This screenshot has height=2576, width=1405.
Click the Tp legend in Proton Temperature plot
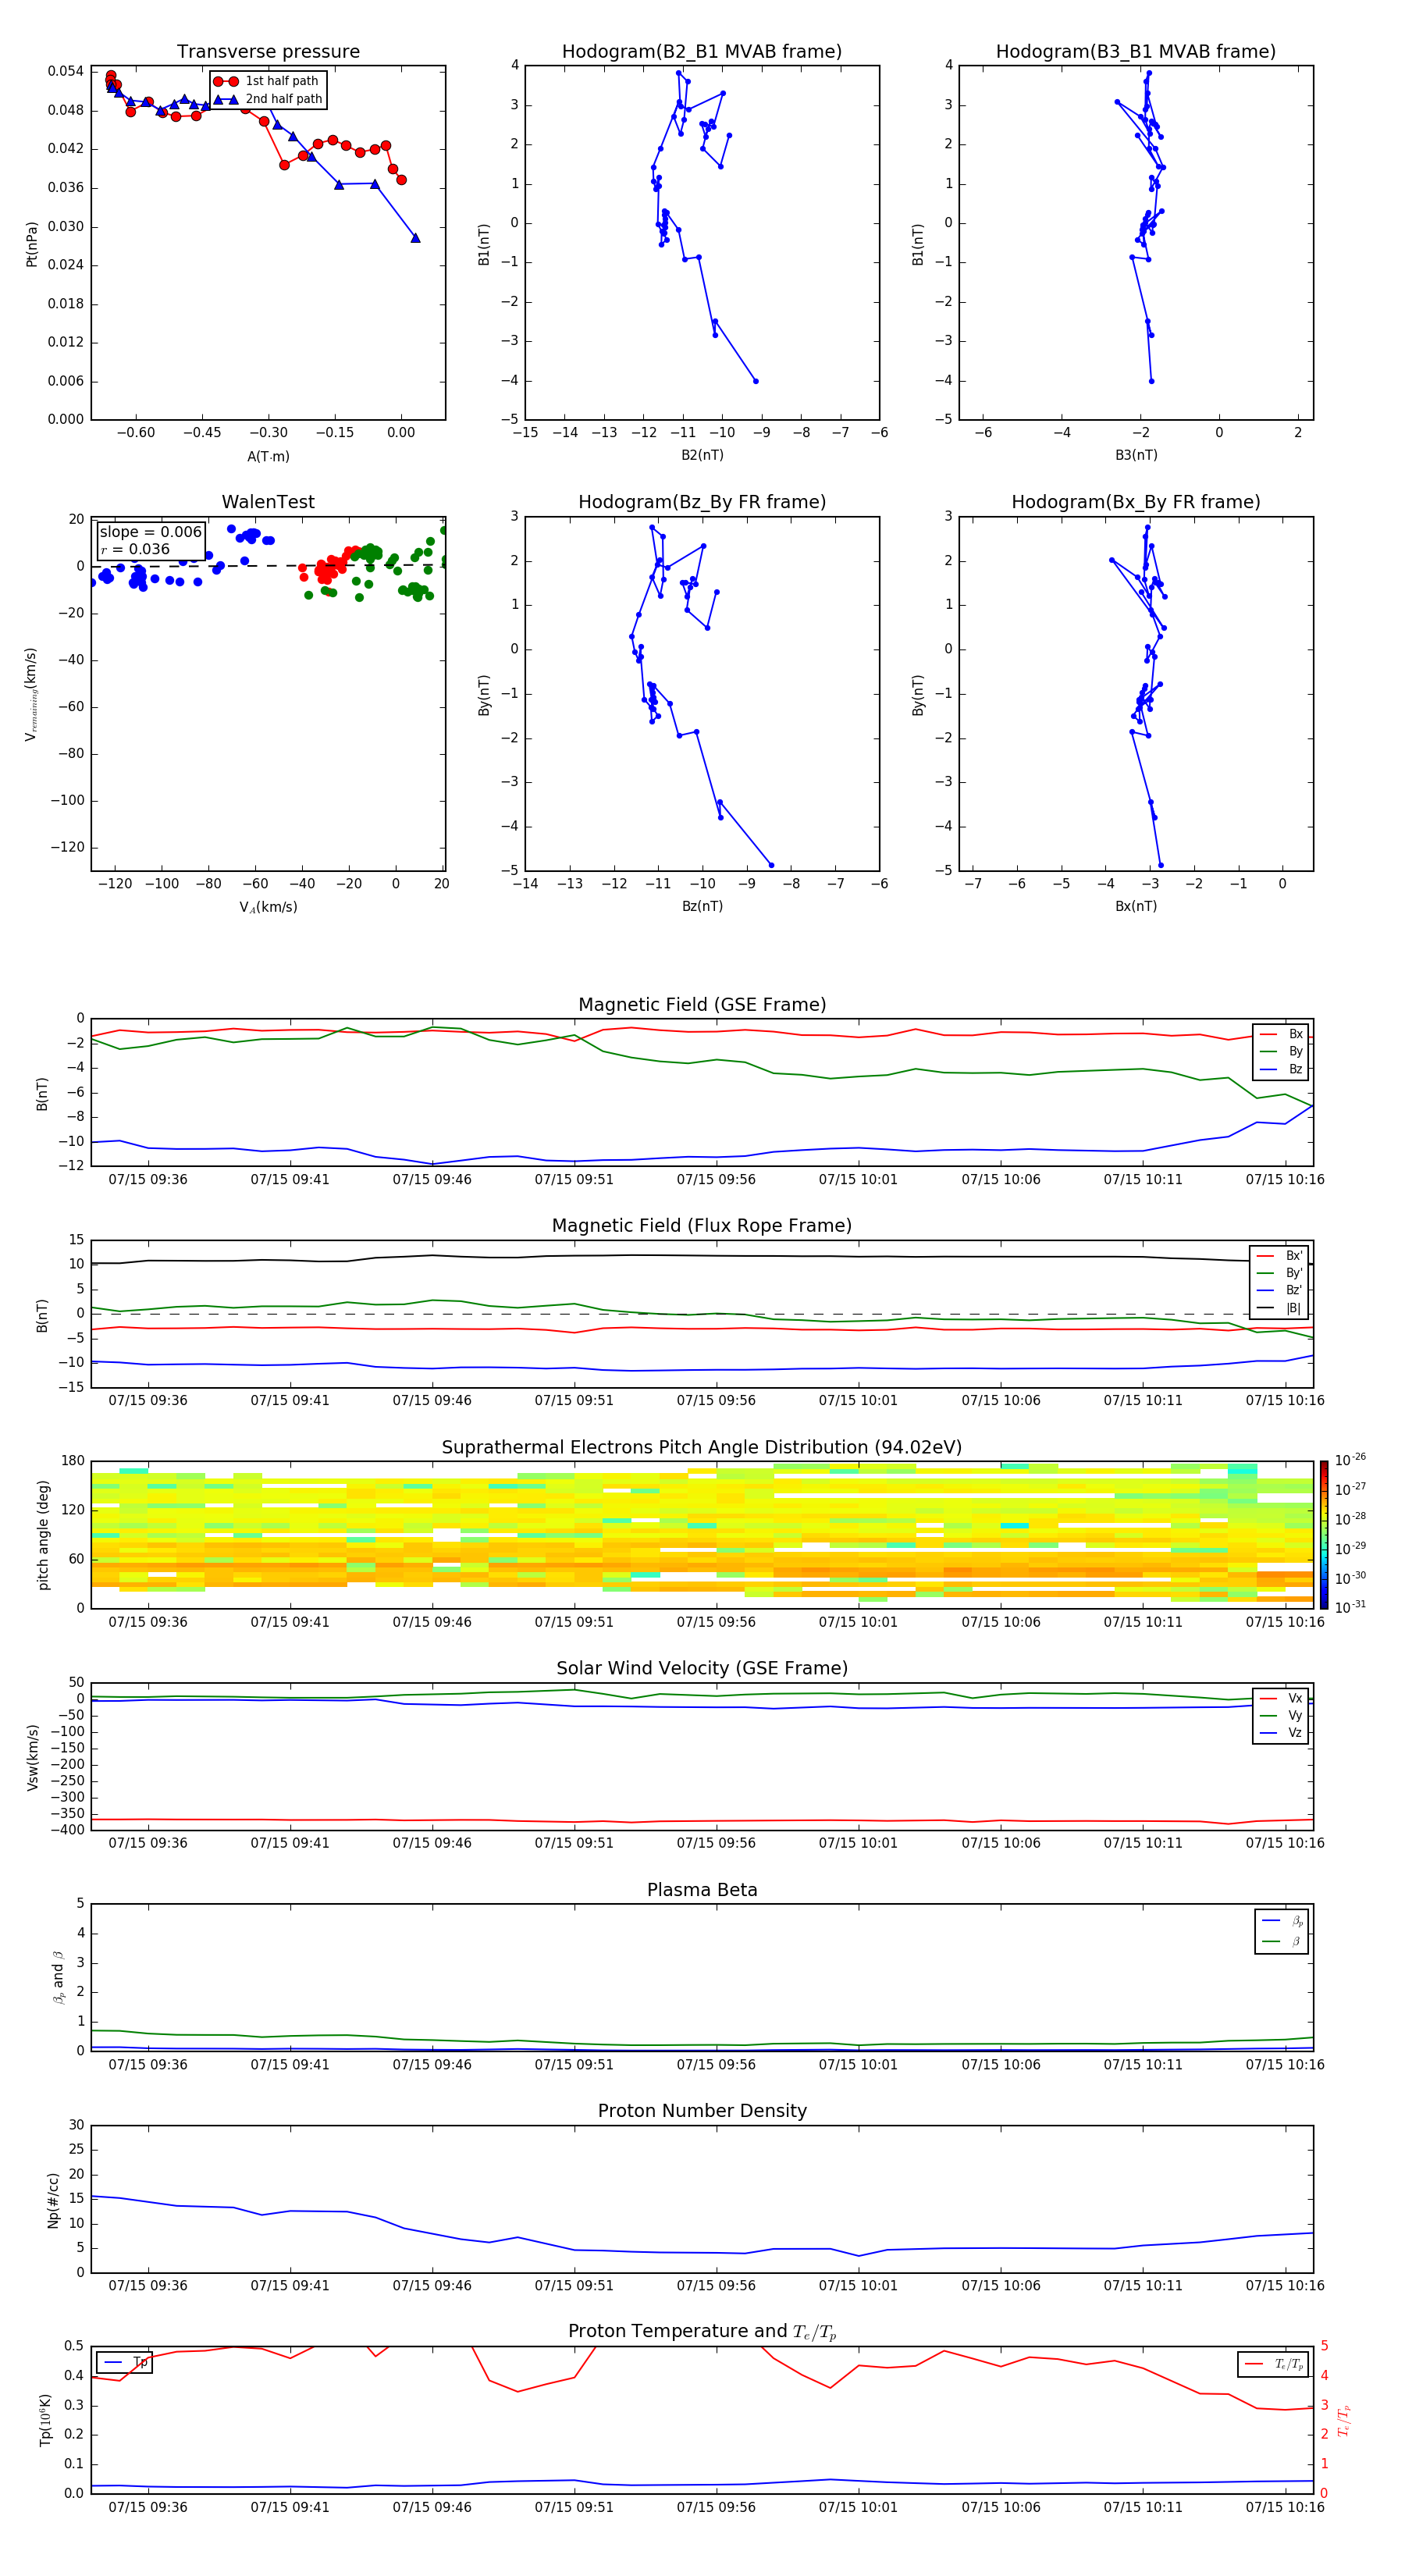pos(125,2362)
